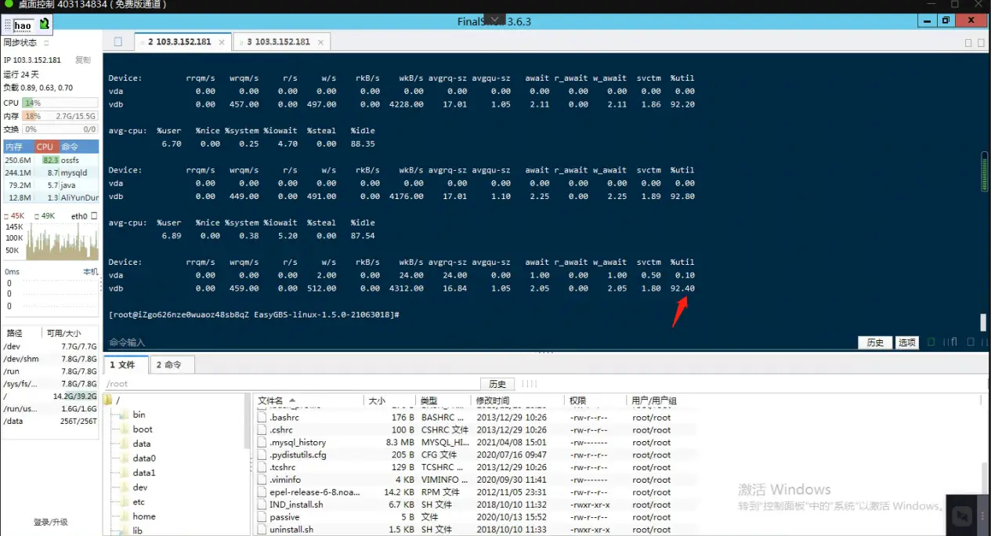Expand the top-center dropdown chevron
This screenshot has width=991, height=536.
coord(494,19)
